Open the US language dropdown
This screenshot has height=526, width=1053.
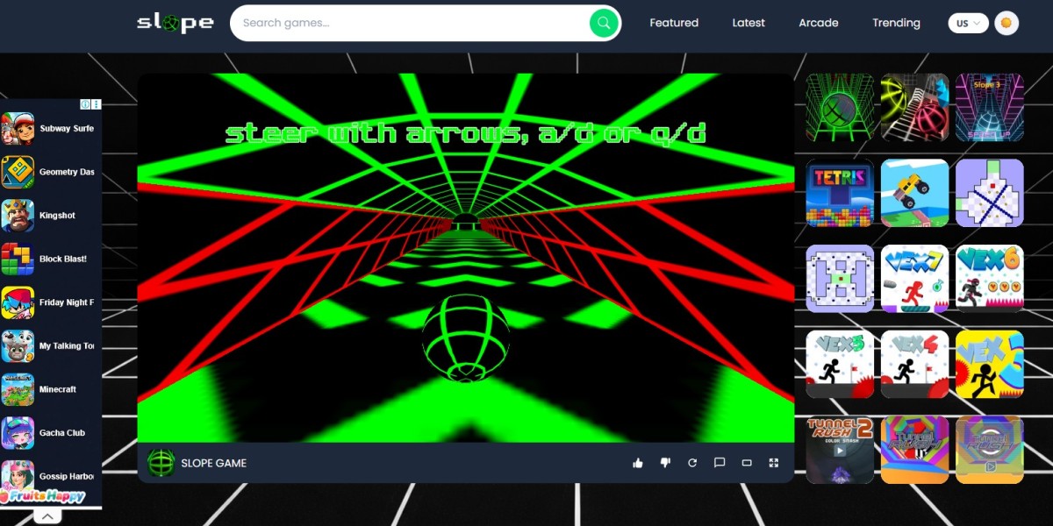(x=968, y=24)
